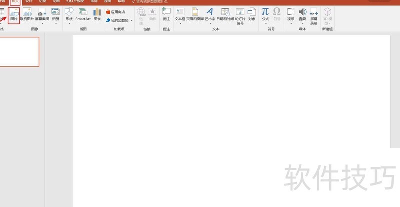Expand the 形状 shapes dropdown
The height and width of the screenshot is (207, 400).
coord(69,23)
